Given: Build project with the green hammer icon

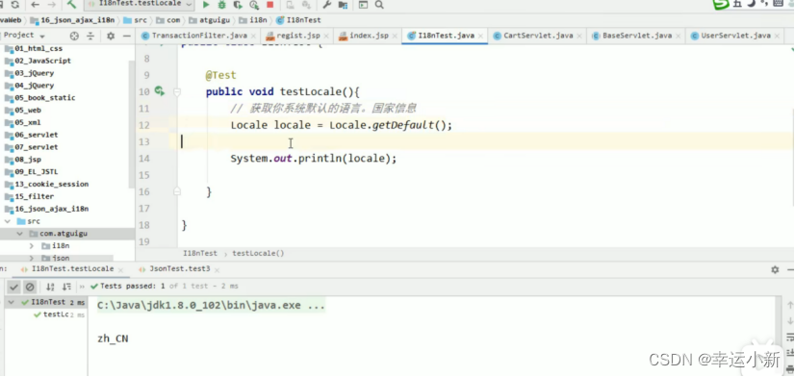Looking at the screenshot, I should click(71, 5).
